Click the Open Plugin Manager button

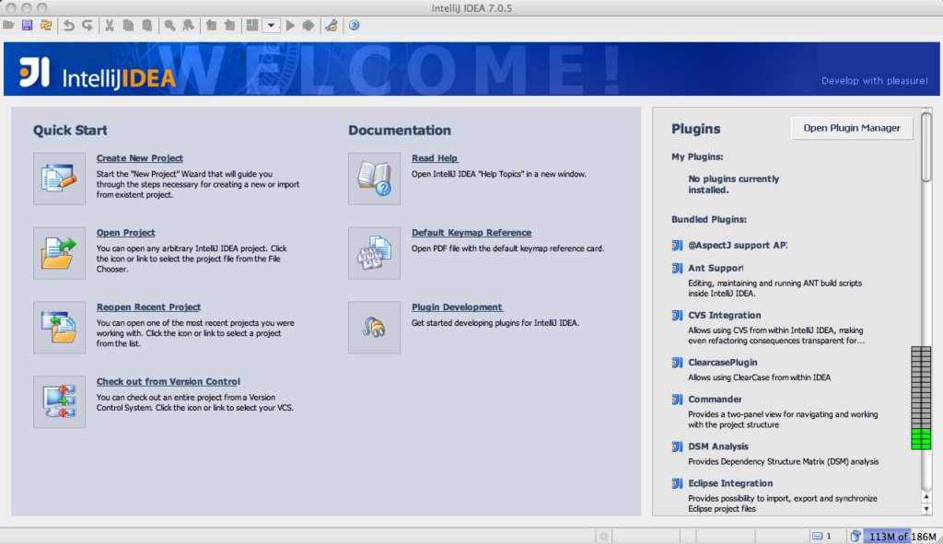point(852,128)
